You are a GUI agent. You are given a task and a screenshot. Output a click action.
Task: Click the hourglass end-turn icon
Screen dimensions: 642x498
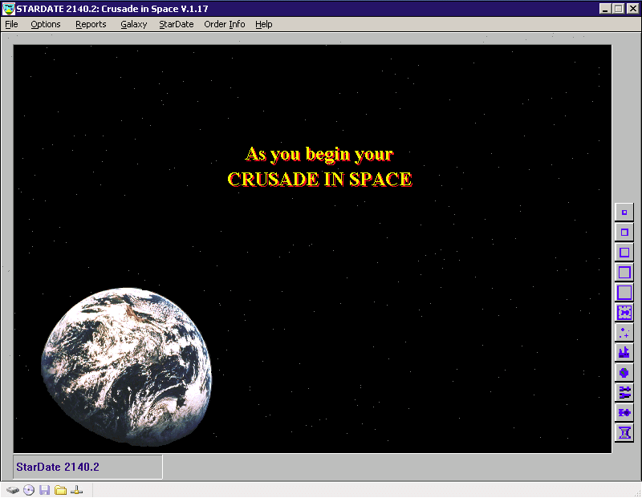pyautogui.click(x=624, y=433)
